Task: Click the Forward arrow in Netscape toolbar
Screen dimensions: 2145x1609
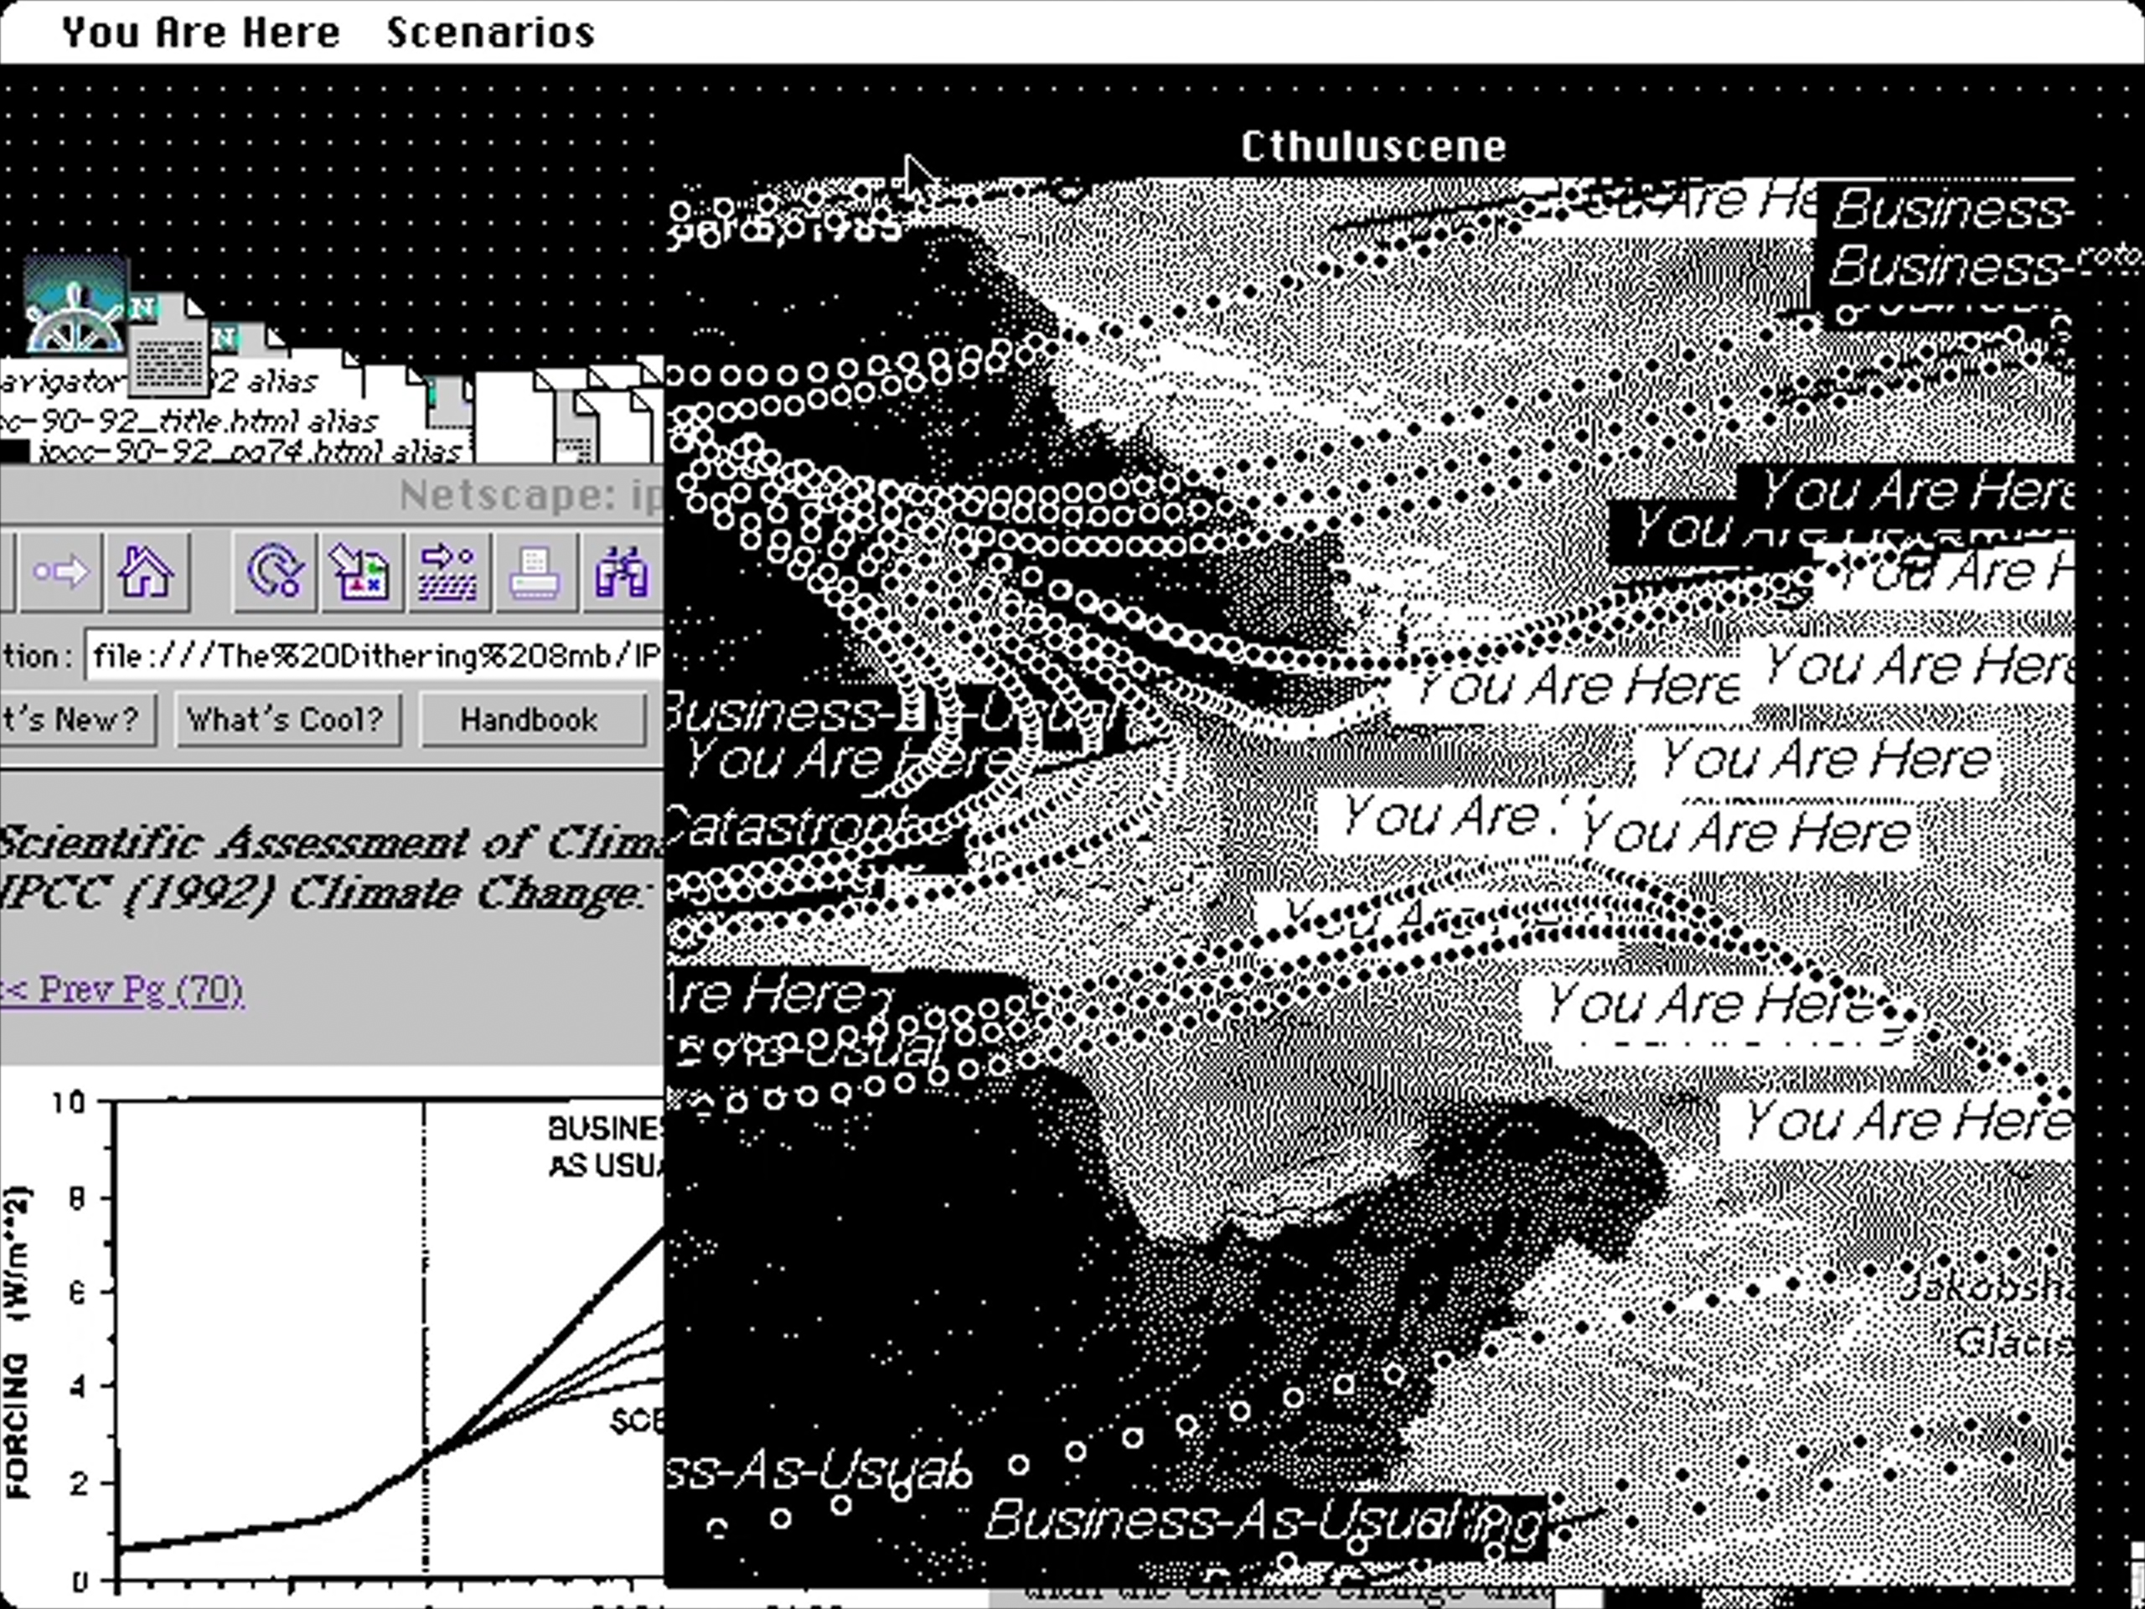Action: pyautogui.click(x=60, y=572)
